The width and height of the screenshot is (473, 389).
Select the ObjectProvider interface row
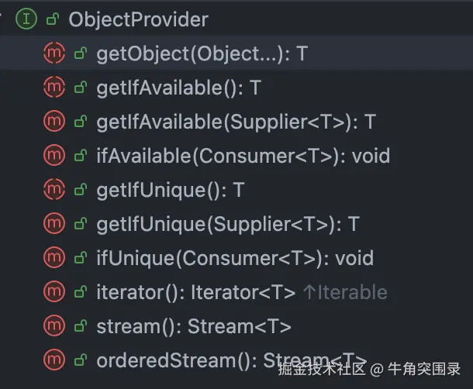point(138,19)
